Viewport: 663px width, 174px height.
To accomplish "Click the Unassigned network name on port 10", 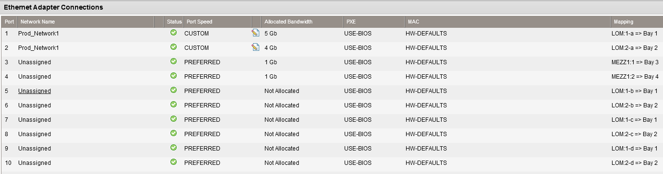I will coord(35,163).
